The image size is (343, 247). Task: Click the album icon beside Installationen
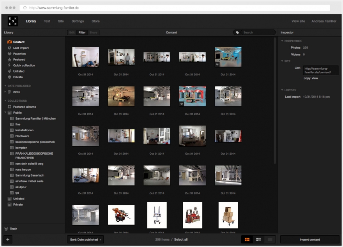pos(12,130)
